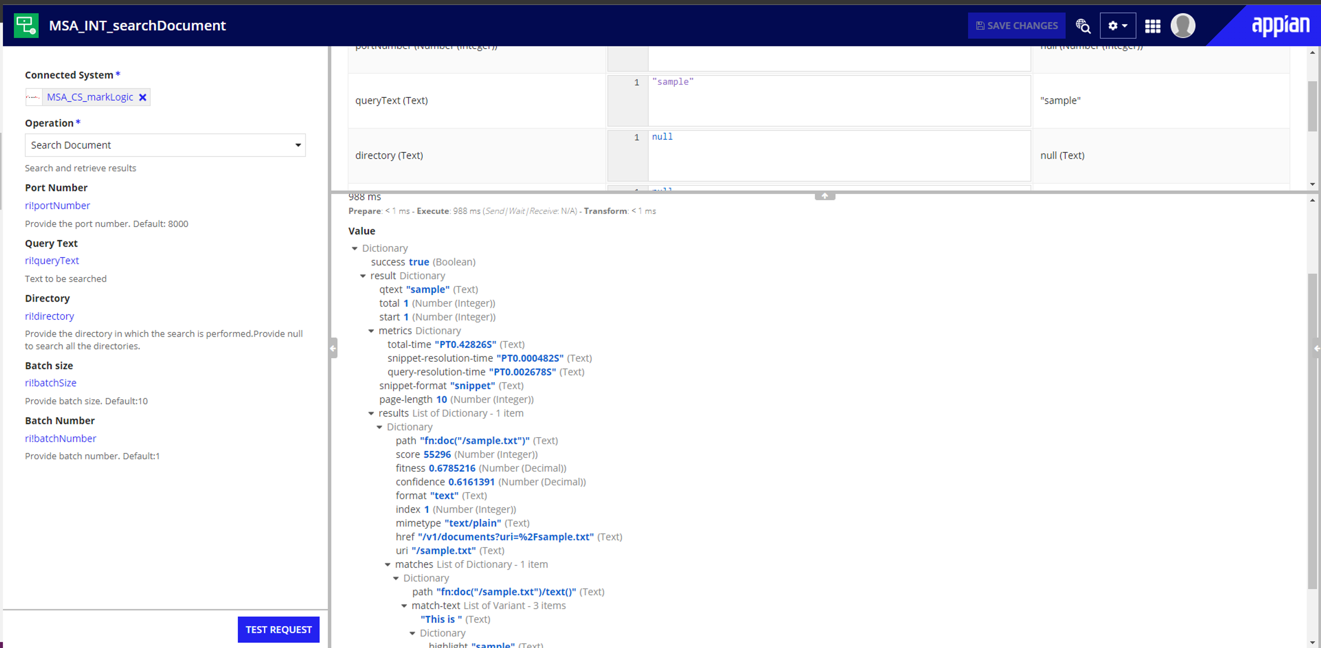Select the mimetype "text/plain" value
This screenshot has height=648, width=1321.
pyautogui.click(x=472, y=523)
